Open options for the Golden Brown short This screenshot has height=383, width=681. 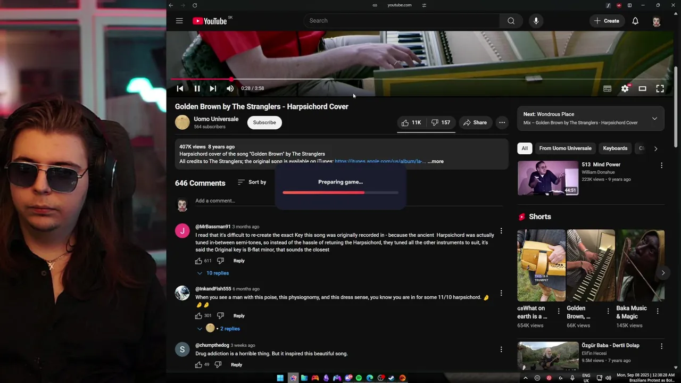pos(608,311)
